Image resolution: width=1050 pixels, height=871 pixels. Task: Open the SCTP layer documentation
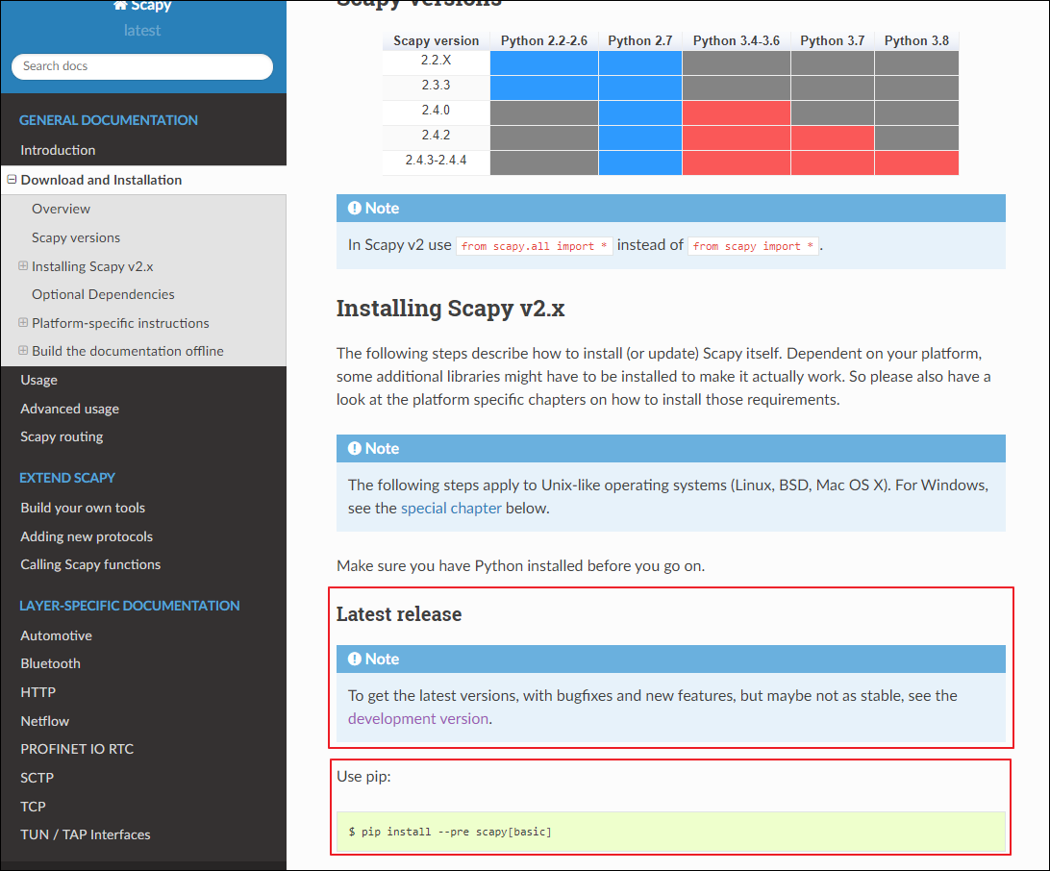[37, 778]
